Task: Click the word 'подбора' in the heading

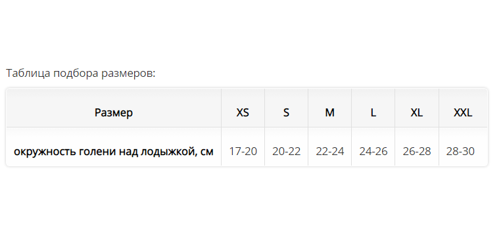Action: [76, 74]
